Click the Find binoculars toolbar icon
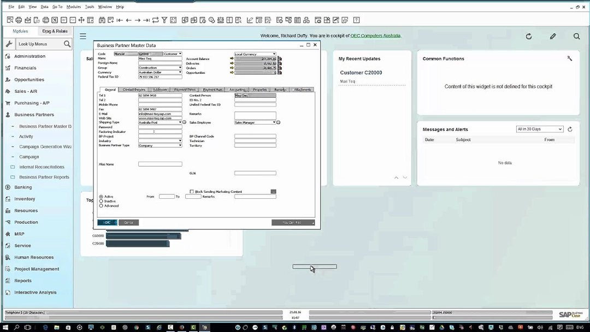Viewport: 590px width, 332px height. click(101, 20)
